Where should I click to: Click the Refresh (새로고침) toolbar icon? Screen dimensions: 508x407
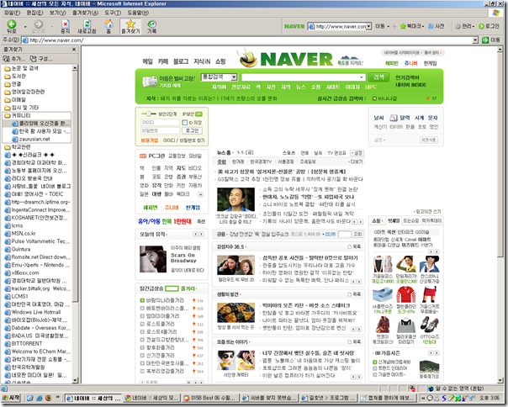87,24
